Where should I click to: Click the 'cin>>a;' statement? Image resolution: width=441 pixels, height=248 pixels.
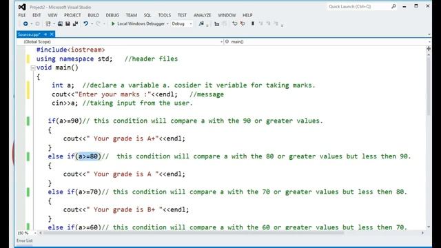65,103
